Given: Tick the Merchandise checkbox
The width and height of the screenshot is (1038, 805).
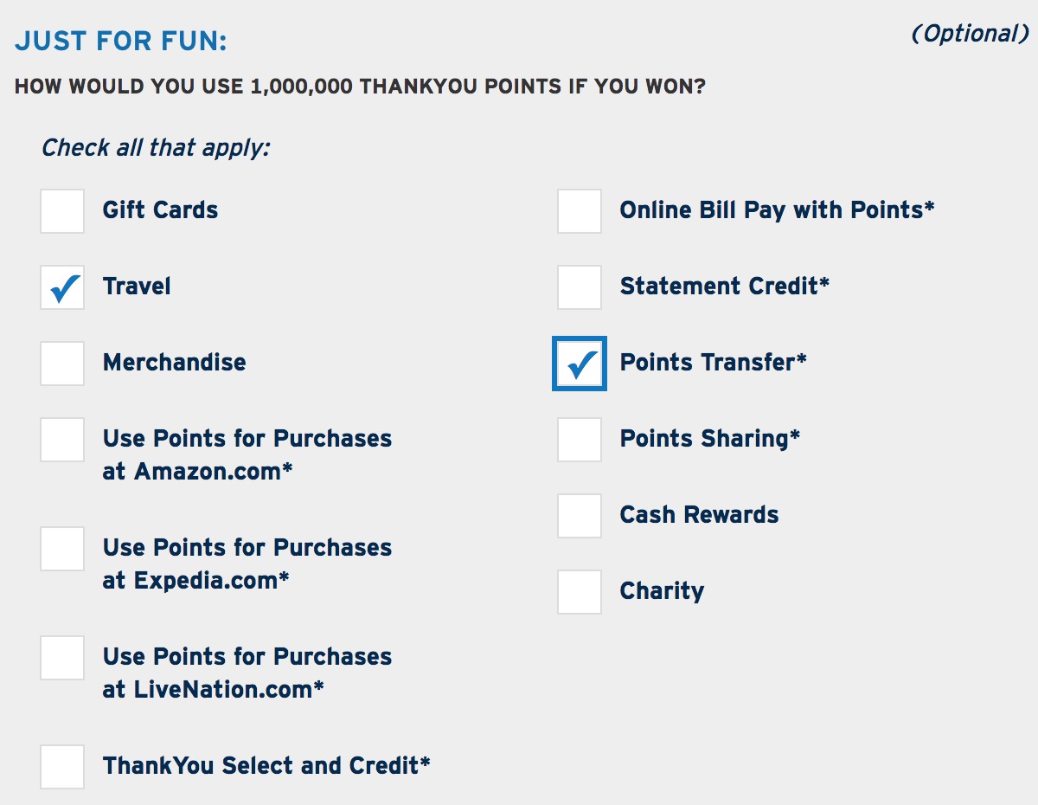Looking at the screenshot, I should point(62,364).
